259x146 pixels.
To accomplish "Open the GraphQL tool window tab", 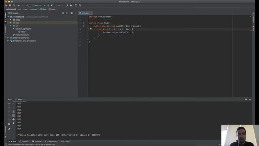I will (24, 142).
